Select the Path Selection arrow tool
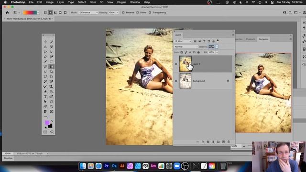Viewport: 306px width, 172px height. click(x=45, y=102)
